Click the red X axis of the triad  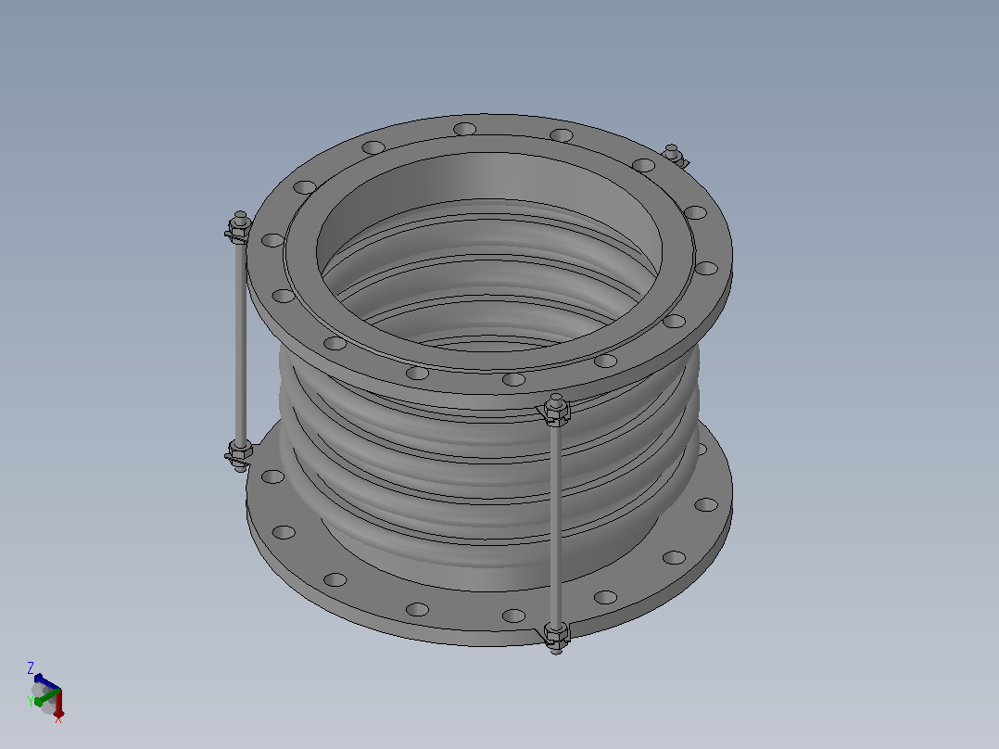click(x=58, y=704)
